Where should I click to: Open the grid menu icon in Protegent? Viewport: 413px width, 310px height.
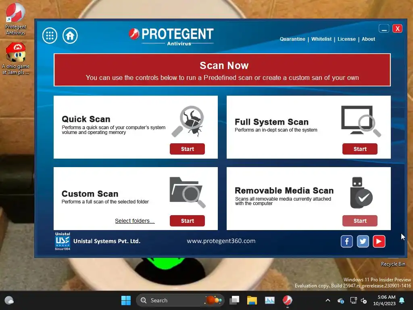(x=50, y=36)
